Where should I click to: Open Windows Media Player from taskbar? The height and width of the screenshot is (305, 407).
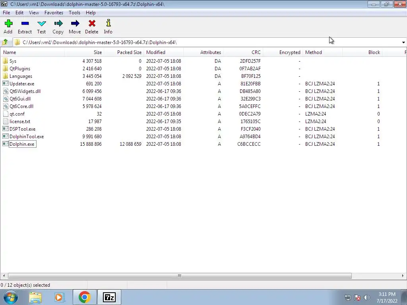click(x=60, y=297)
